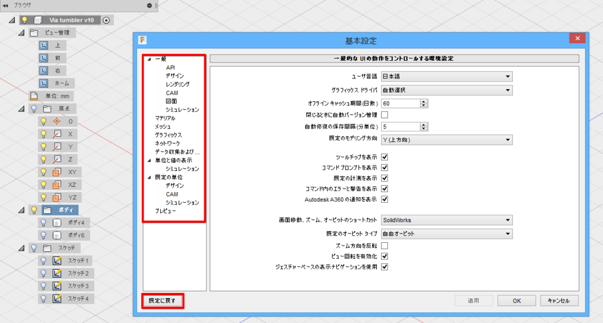The image size is (603, 323).
Task: Click the activate radio icon on Via tumbler v10
Action: coord(107,20)
